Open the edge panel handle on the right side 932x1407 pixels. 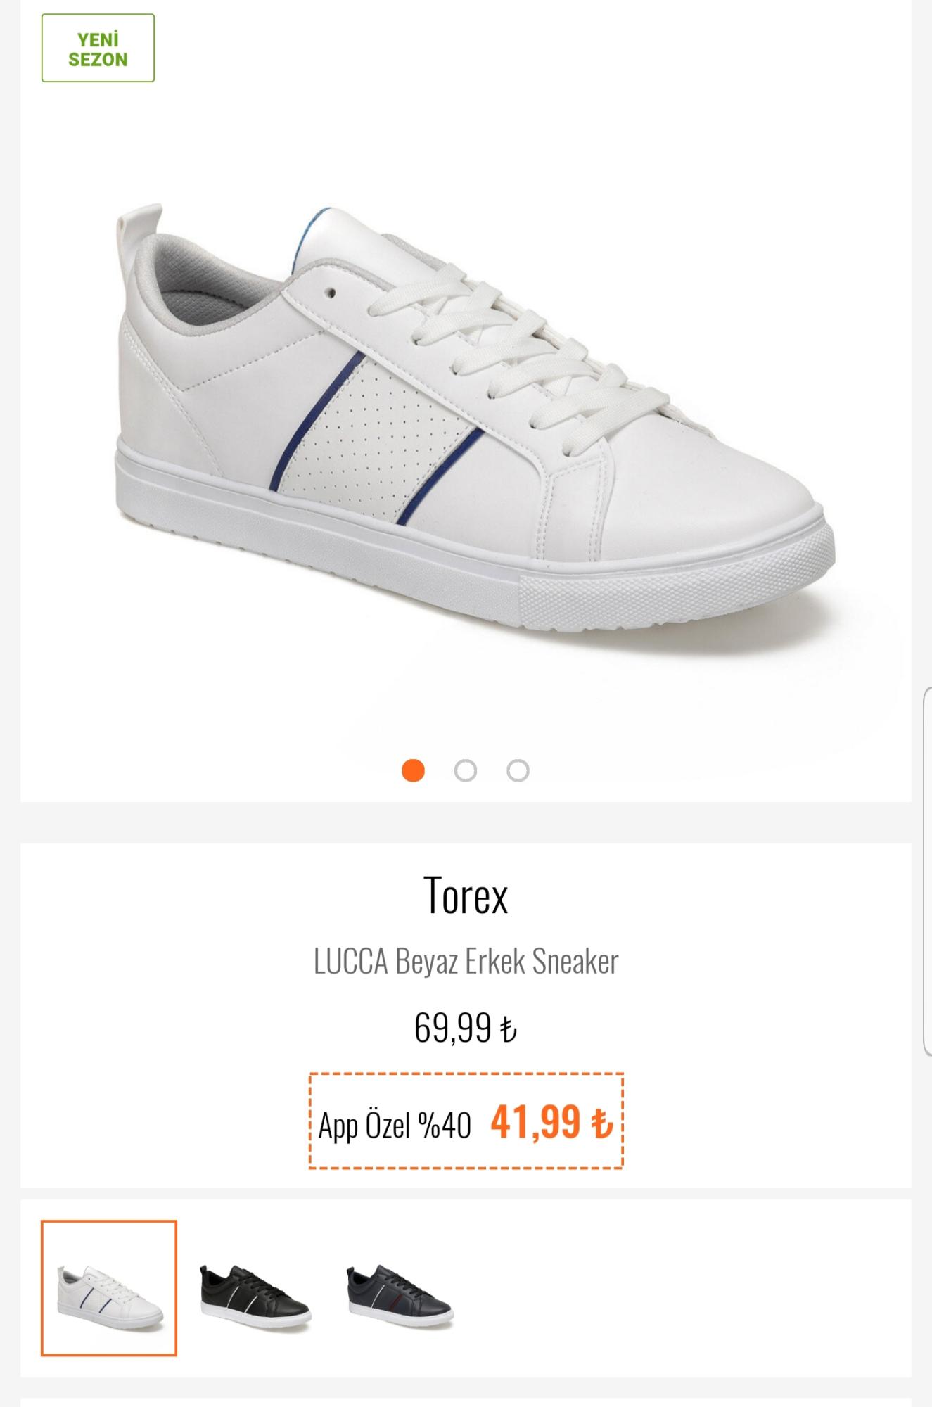(x=927, y=872)
